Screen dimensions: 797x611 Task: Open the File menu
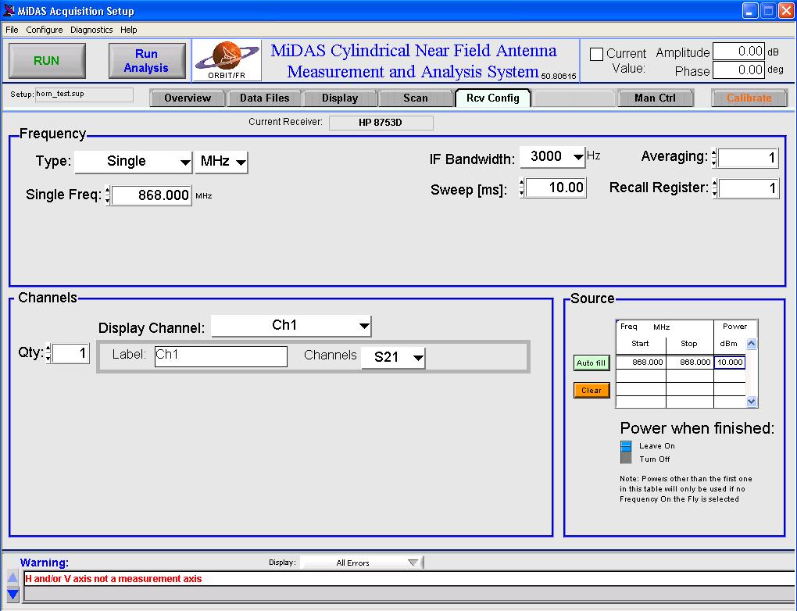coord(12,30)
